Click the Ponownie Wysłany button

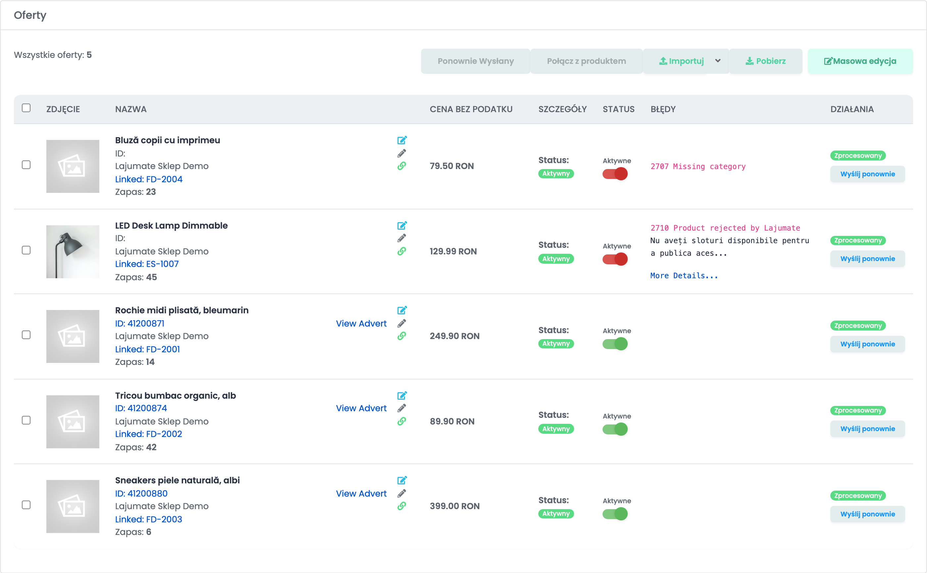click(475, 61)
